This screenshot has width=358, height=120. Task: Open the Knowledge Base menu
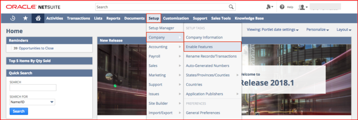249,18
